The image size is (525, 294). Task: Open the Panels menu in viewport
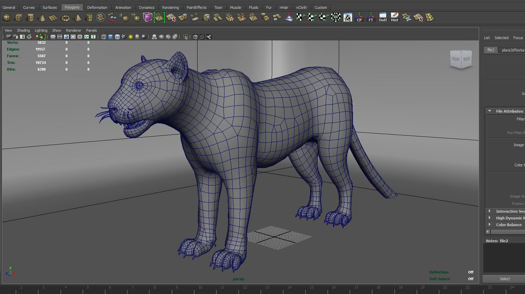[x=91, y=30]
